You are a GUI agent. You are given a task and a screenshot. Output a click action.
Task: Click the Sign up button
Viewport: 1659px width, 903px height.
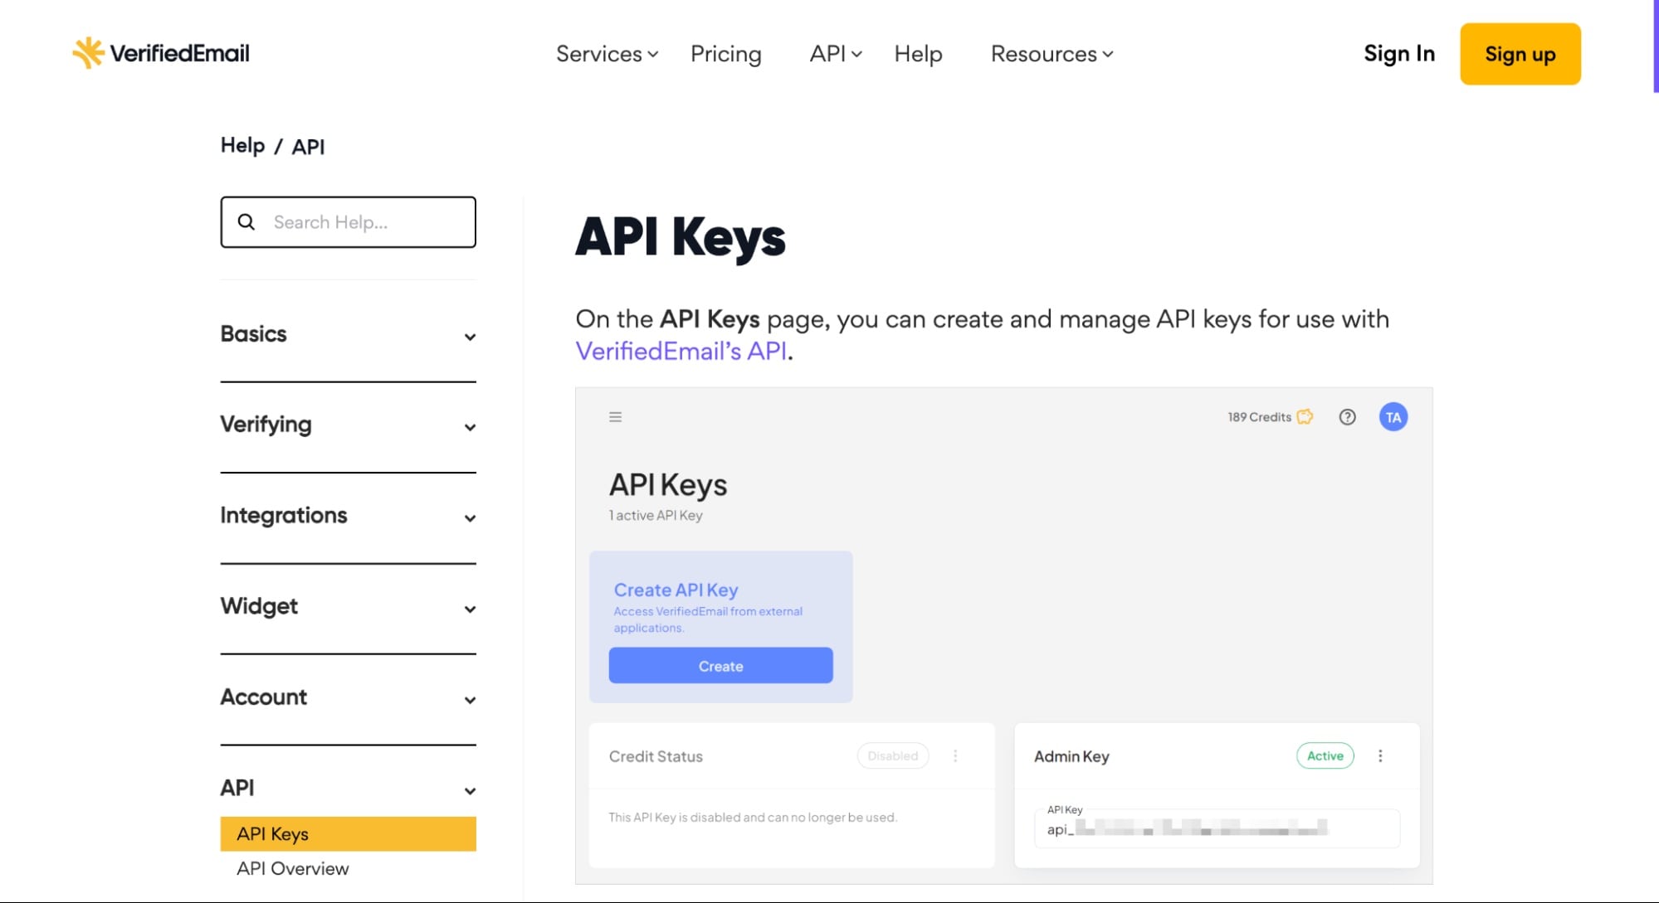[1519, 54]
